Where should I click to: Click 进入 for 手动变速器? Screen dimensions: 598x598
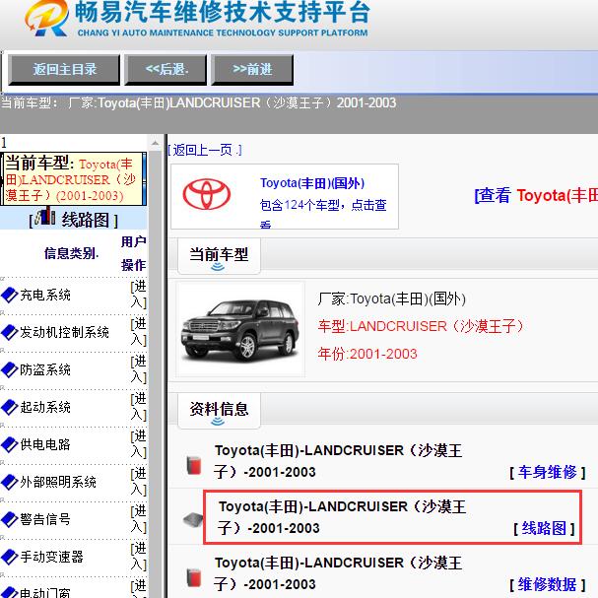(x=138, y=556)
